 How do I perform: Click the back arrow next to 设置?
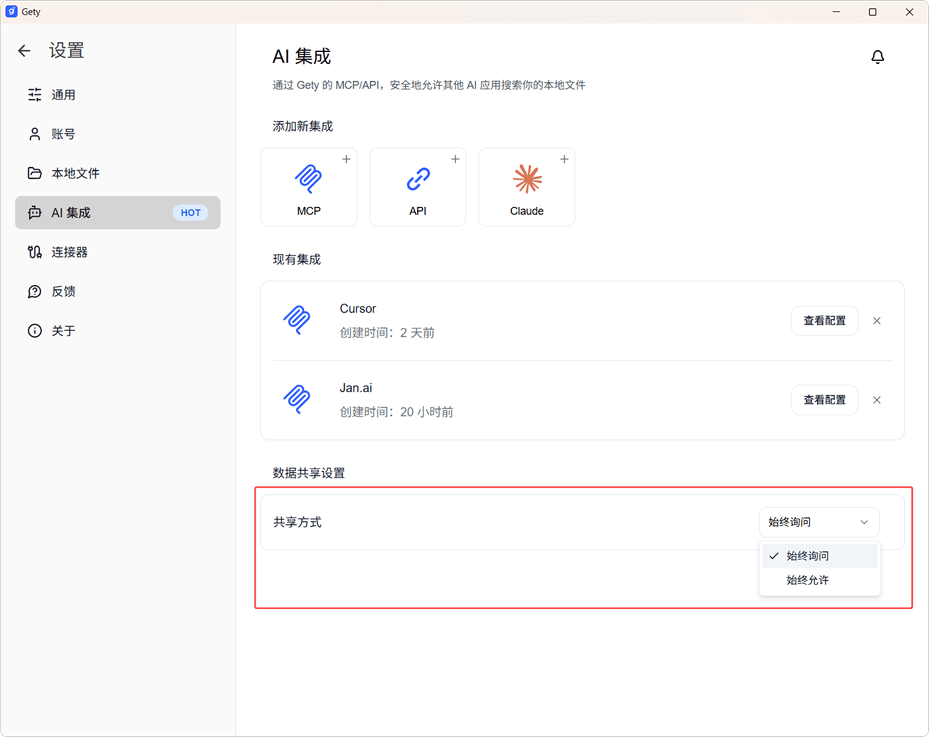pyautogui.click(x=24, y=51)
